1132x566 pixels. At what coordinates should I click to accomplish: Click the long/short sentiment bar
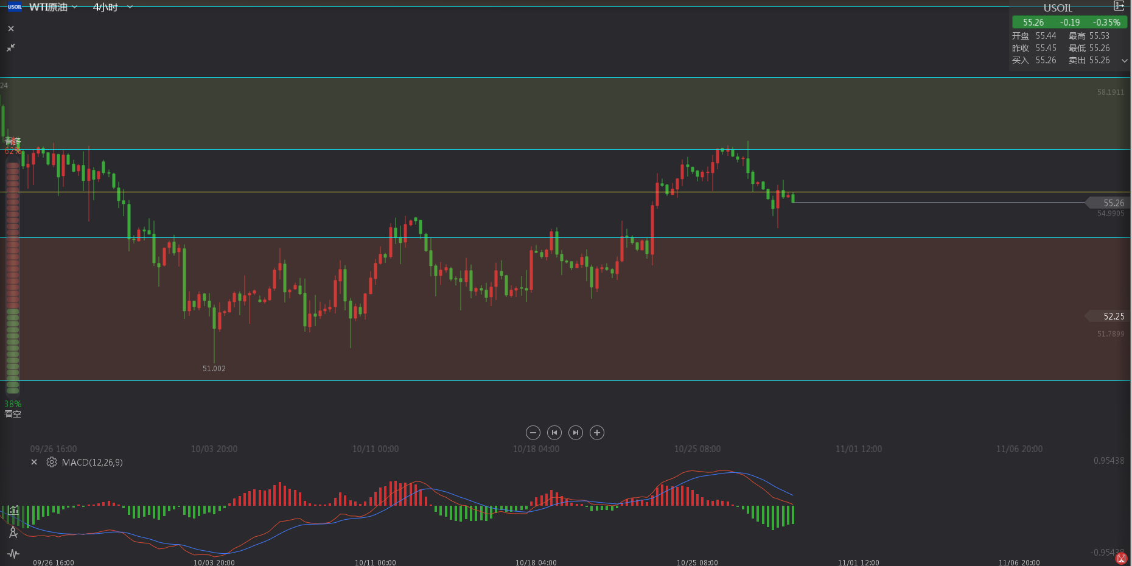click(13, 277)
